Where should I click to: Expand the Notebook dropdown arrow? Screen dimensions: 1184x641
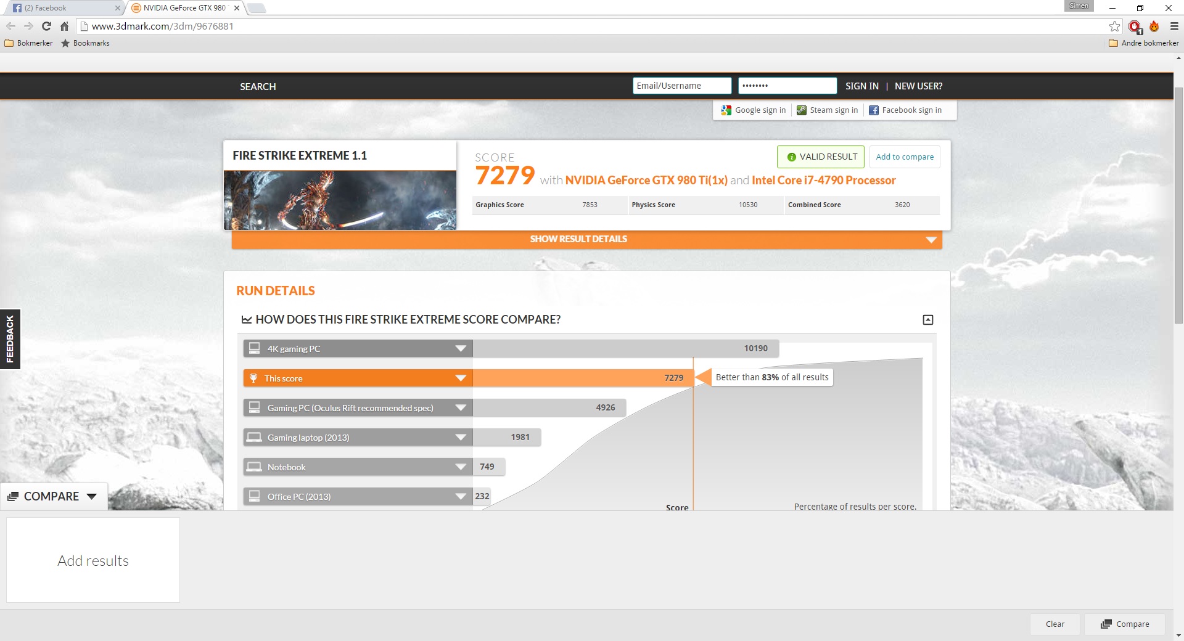pyautogui.click(x=461, y=467)
